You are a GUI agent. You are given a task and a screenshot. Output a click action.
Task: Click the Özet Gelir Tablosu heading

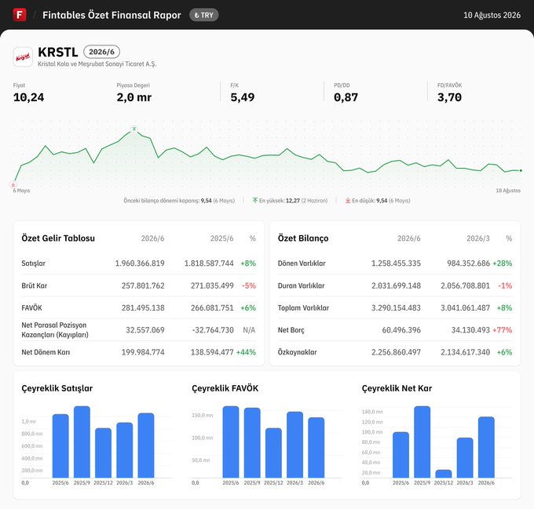[x=58, y=238]
